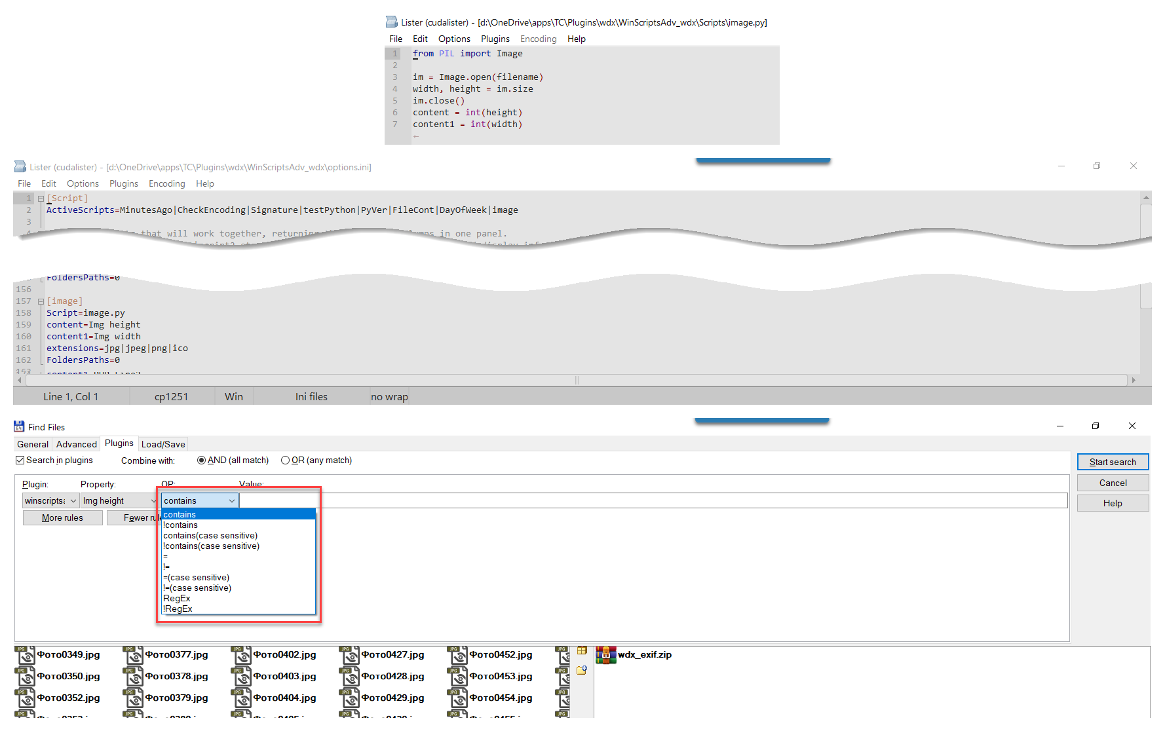Collapse the OP combo box showing contains
The width and height of the screenshot is (1165, 731).
(200, 500)
